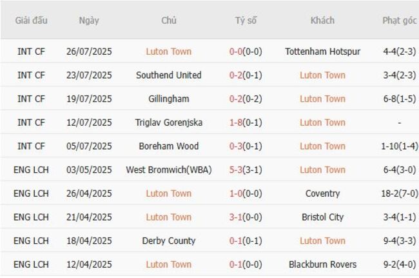Click Luton Town in the 26/07/2025 row
Image resolution: width=419 pixels, height=278 pixels.
point(168,52)
